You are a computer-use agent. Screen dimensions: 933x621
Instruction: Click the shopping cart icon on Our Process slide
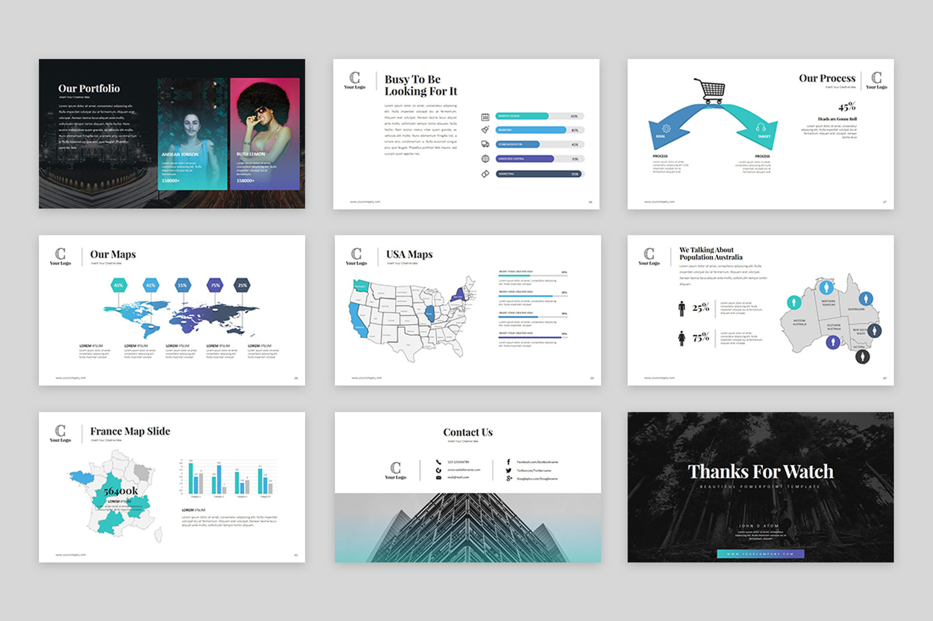710,92
